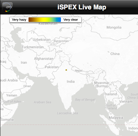Click the Afghanistan map label
The image size is (138, 136).
click(x=44, y=59)
